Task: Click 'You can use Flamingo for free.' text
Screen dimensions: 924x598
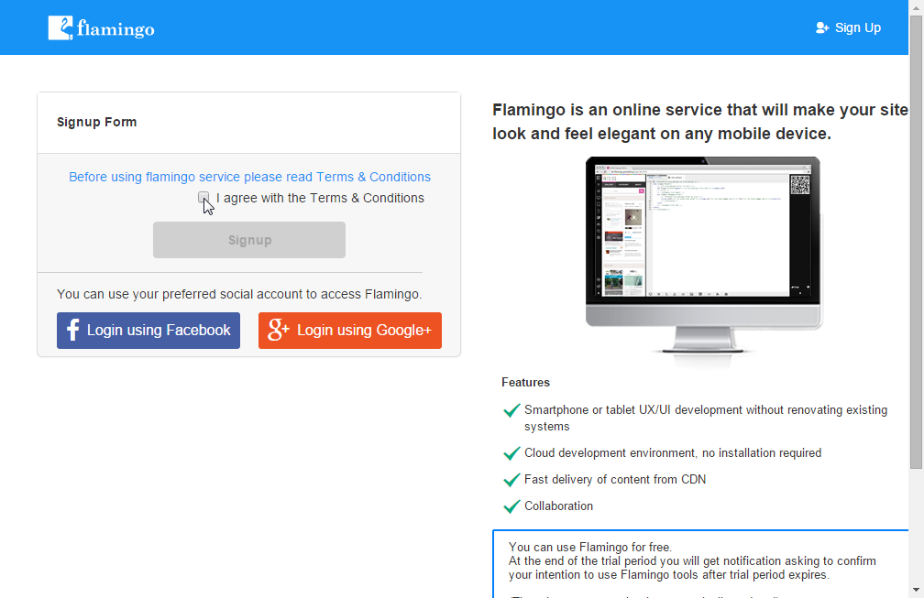Action: pos(590,548)
